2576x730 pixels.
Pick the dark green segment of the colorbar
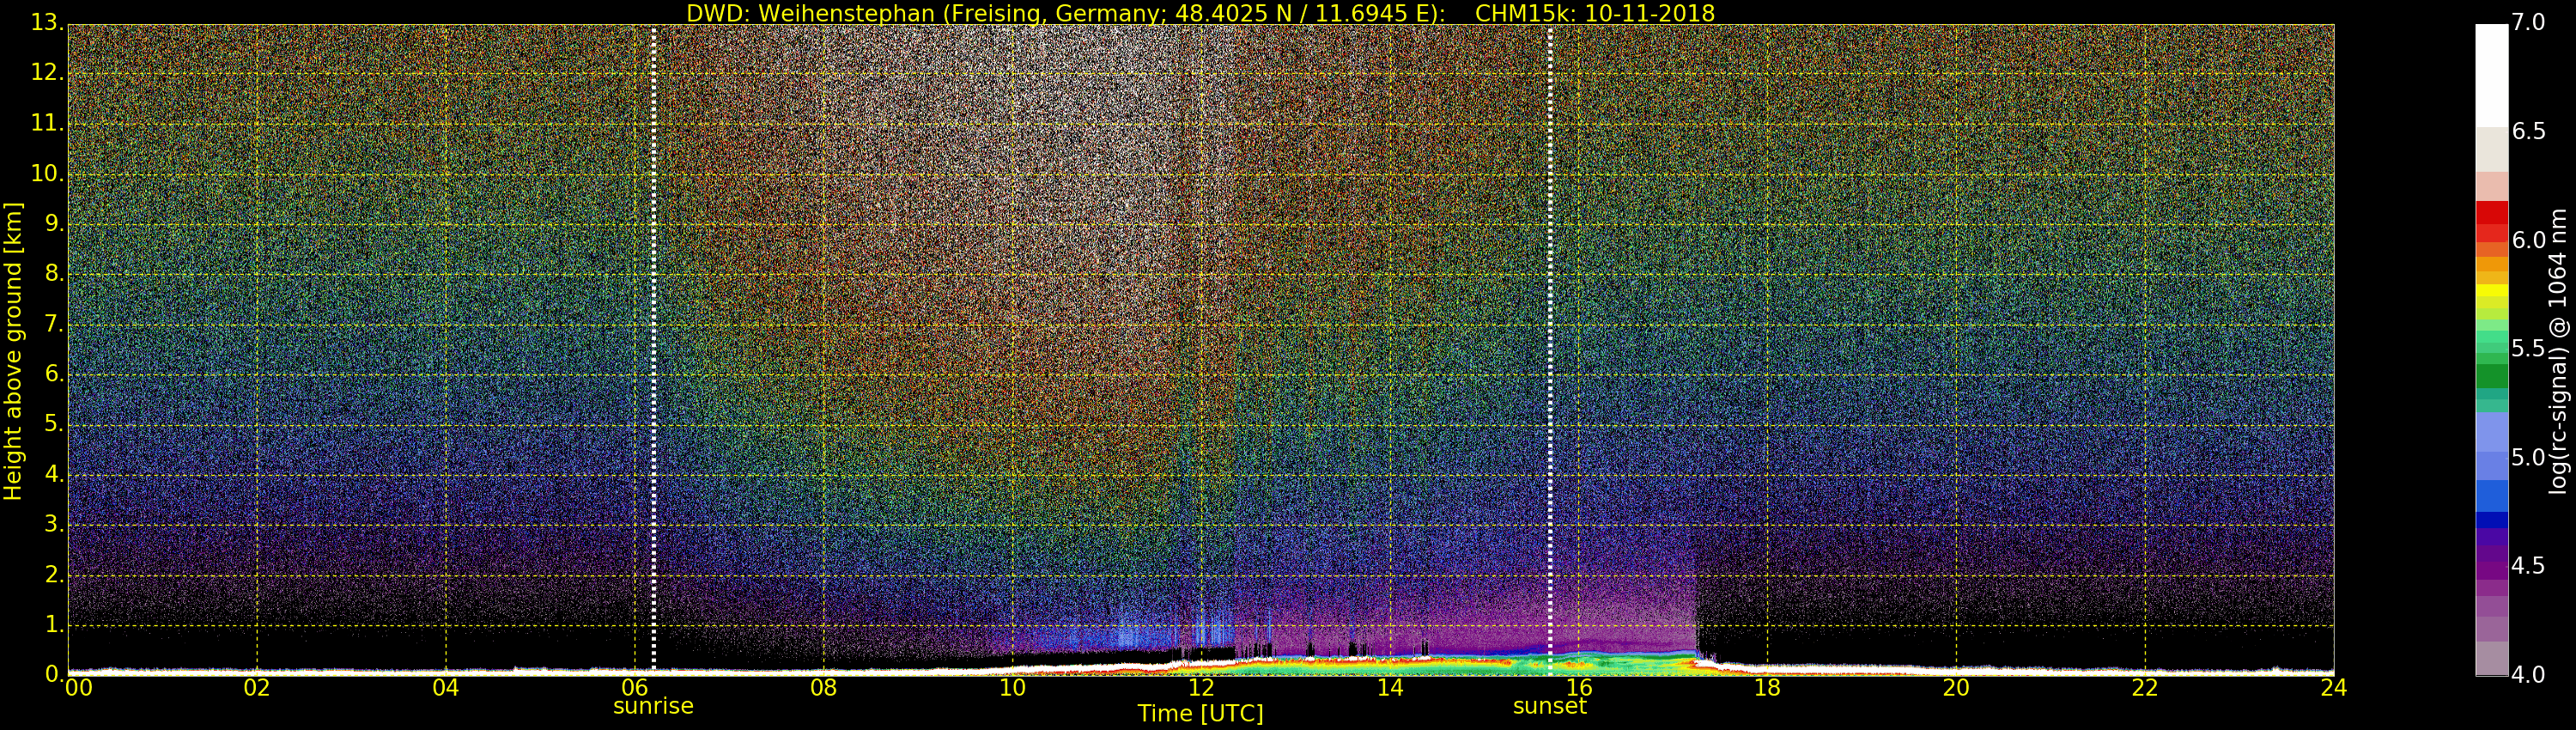coord(2491,376)
